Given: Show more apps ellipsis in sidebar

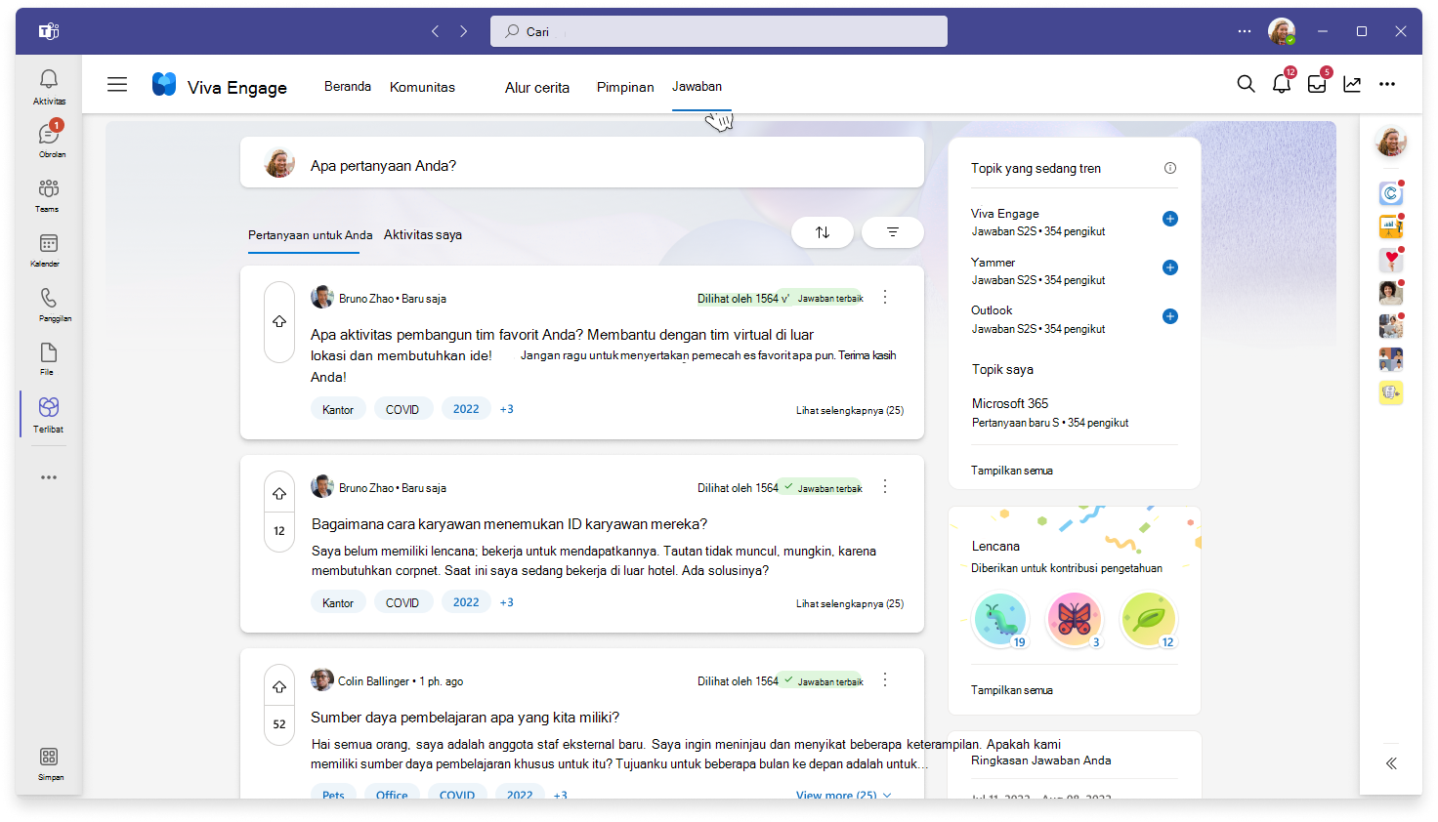Looking at the screenshot, I should pyautogui.click(x=49, y=477).
